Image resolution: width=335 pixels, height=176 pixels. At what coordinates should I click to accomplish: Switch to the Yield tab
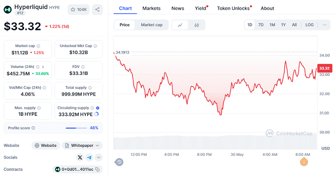click(201, 8)
